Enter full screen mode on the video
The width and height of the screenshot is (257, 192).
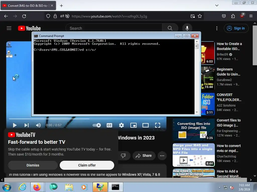tap(158, 125)
